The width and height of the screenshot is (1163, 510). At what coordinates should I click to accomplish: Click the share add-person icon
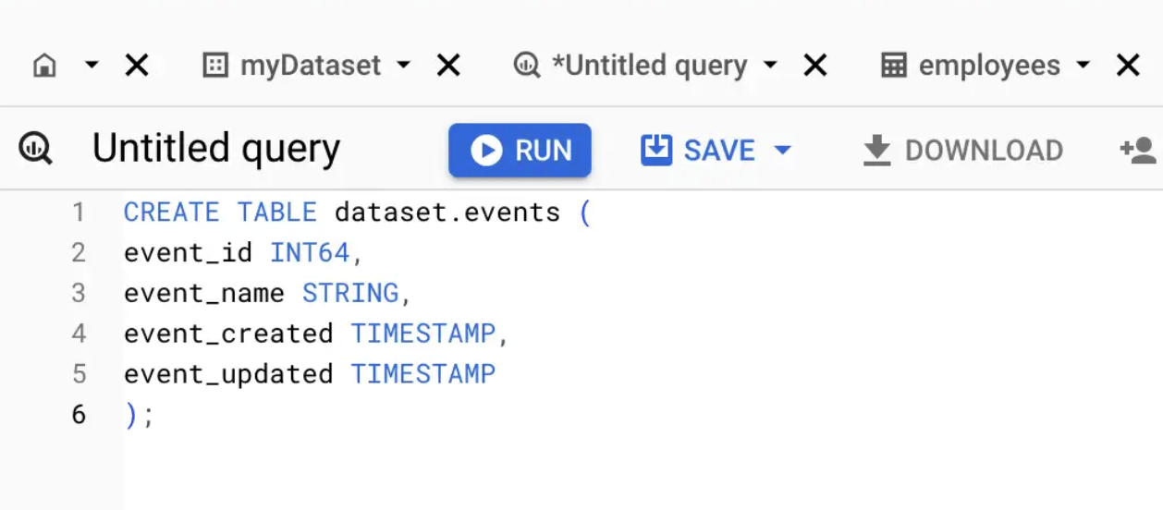point(1139,150)
